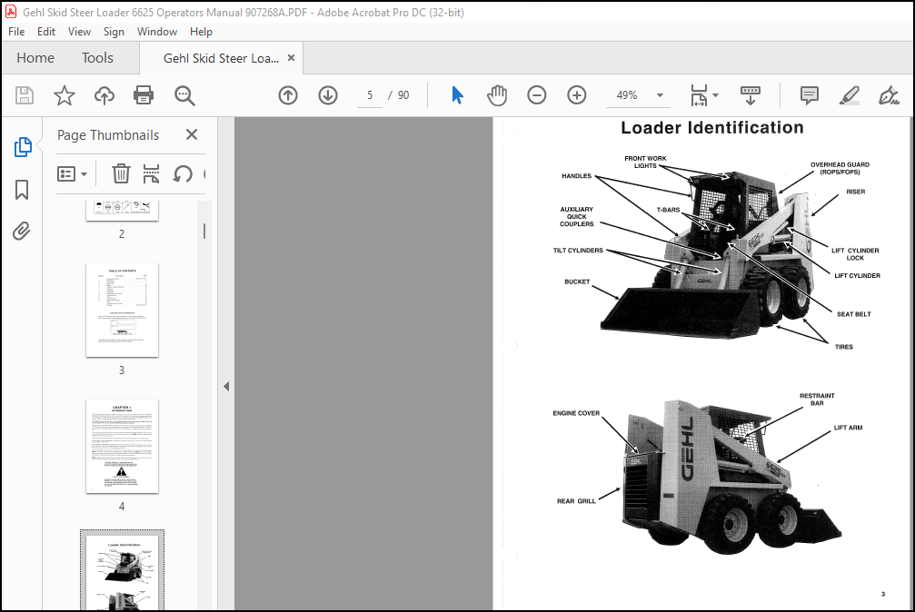Open the Edit menu
Screen dimensions: 915x612
[x=46, y=32]
